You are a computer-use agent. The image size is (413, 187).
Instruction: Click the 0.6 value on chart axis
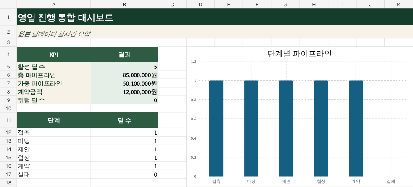pyautogui.click(x=194, y=119)
